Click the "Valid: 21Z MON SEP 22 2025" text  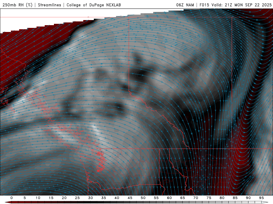coord(242,5)
